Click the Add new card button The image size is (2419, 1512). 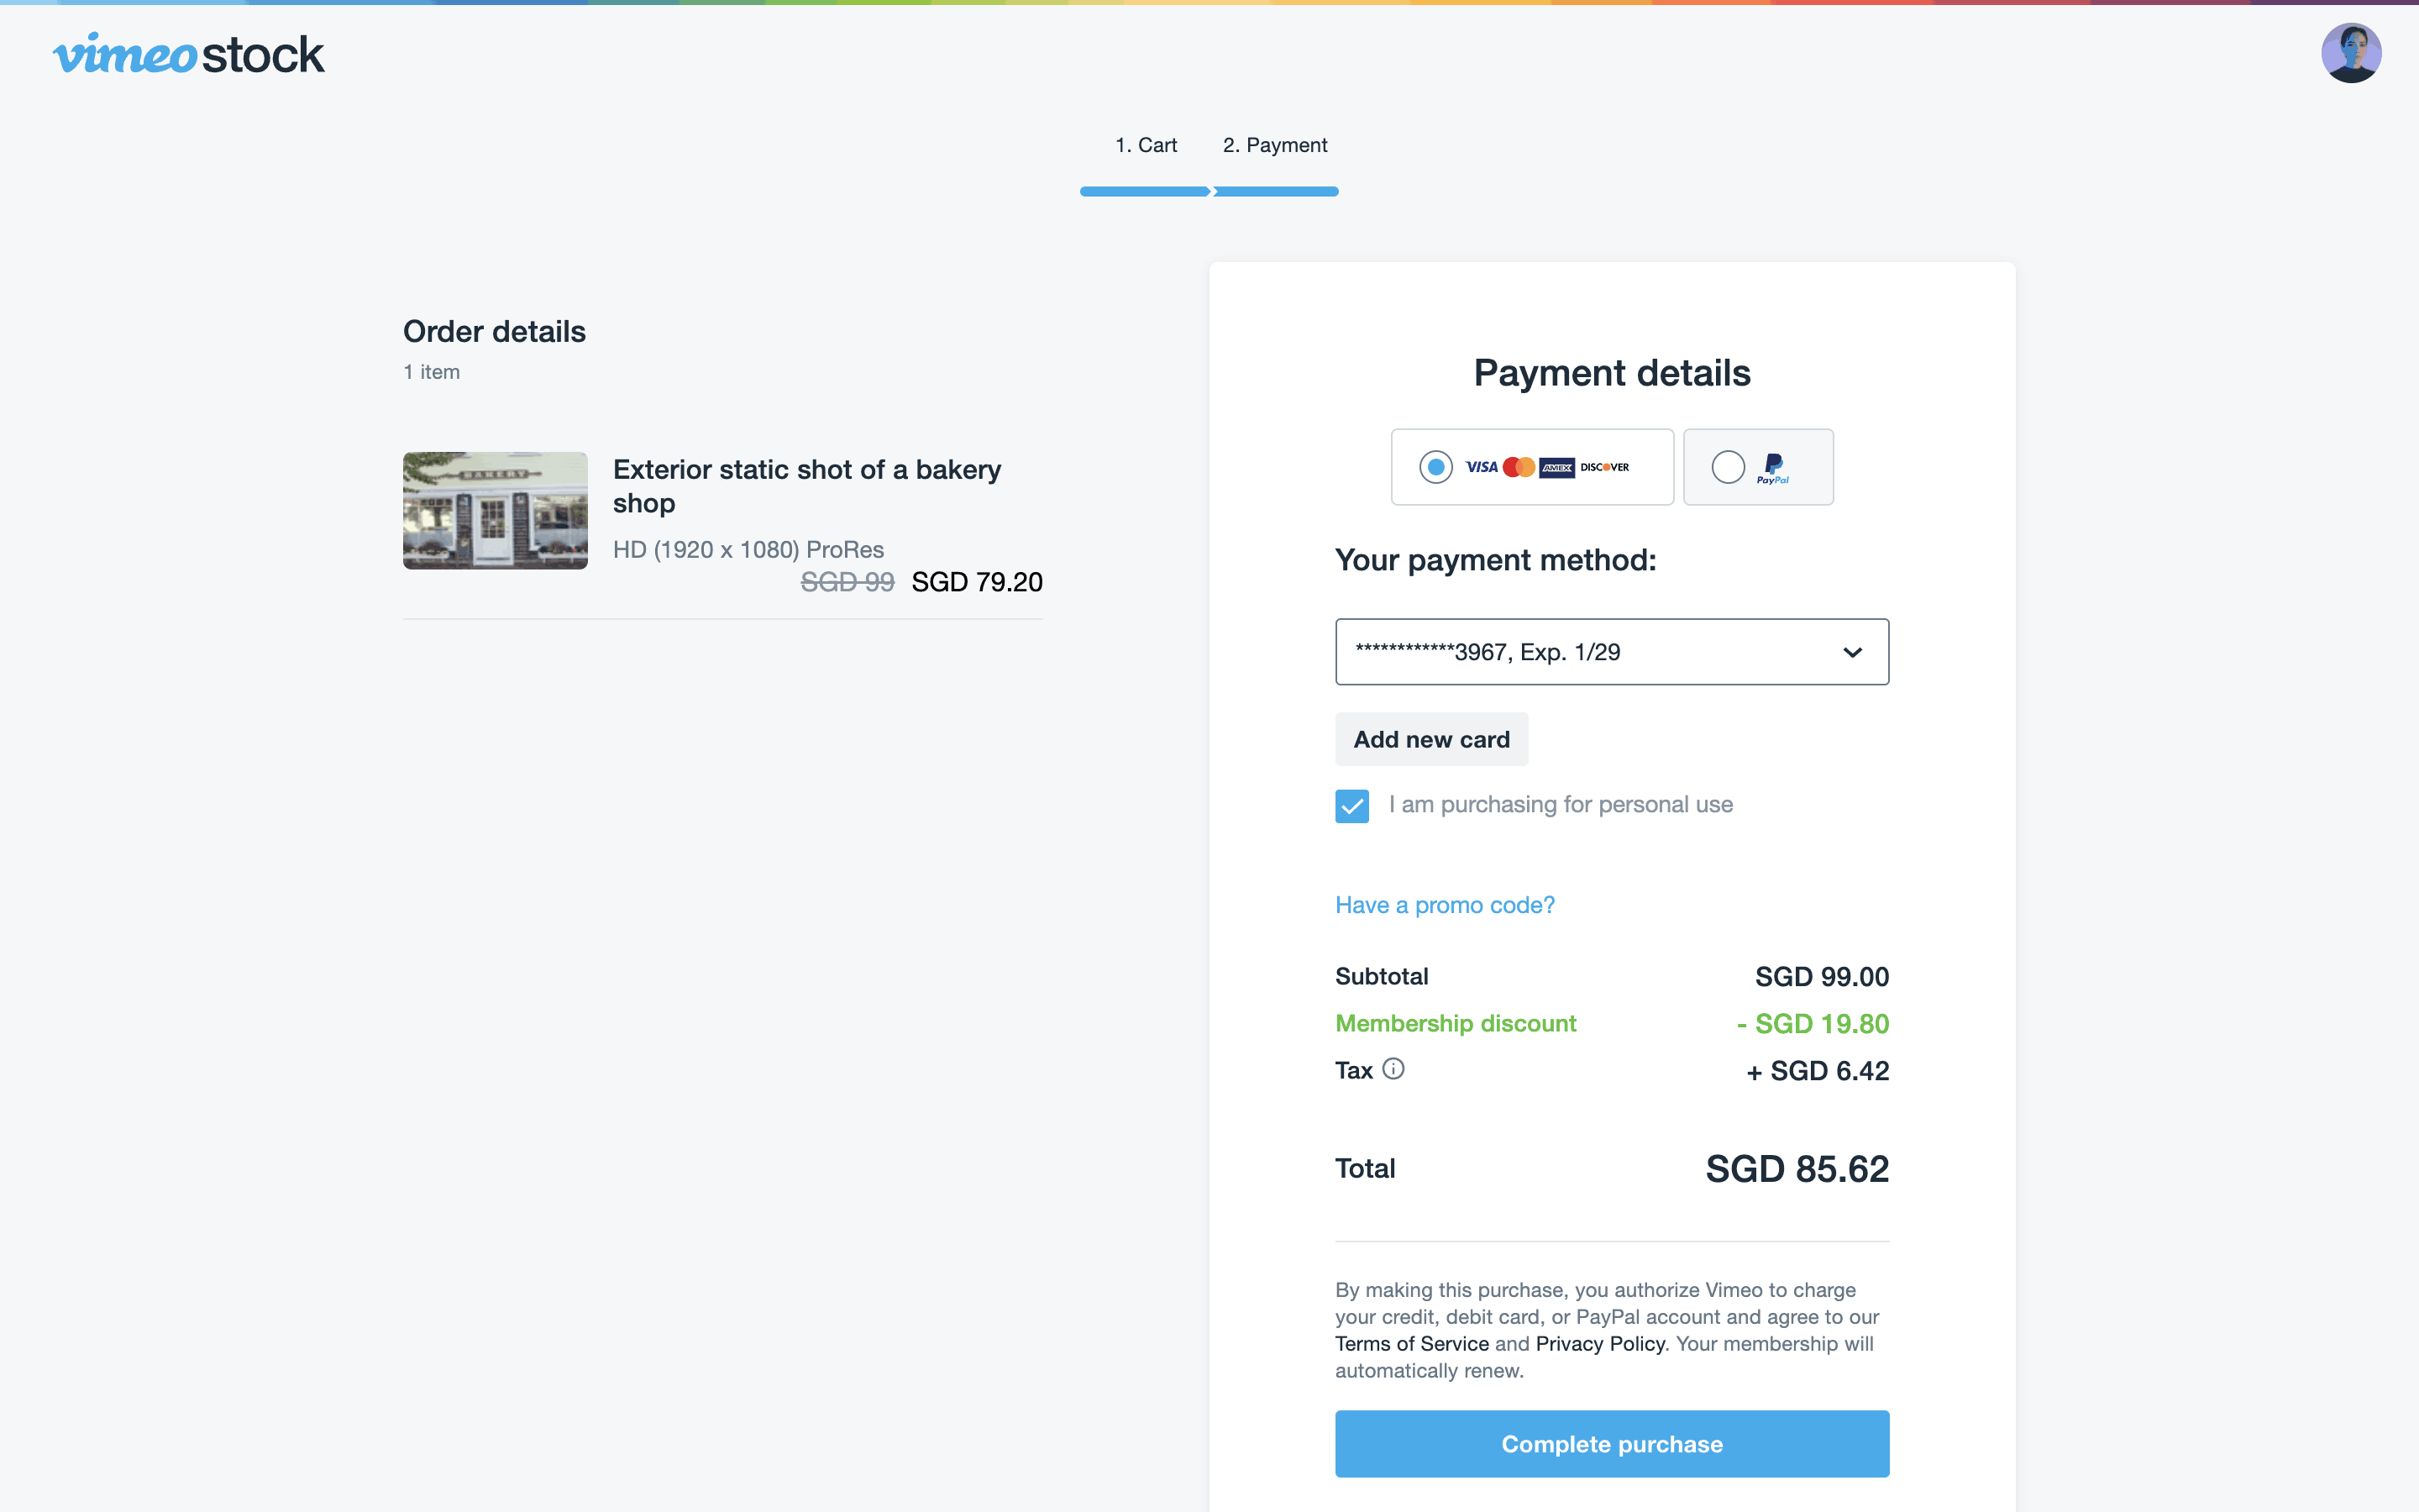pos(1430,739)
